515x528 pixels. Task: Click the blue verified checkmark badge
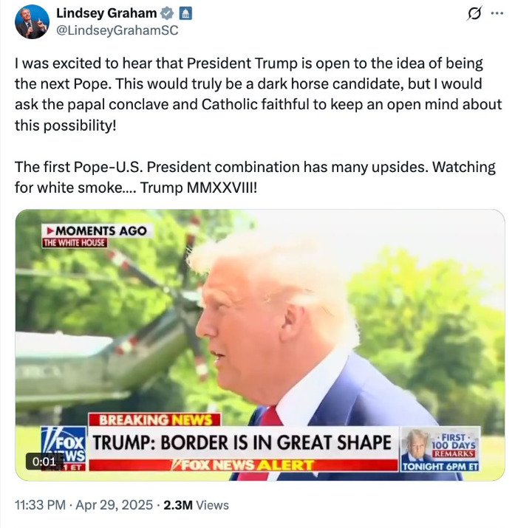click(167, 13)
